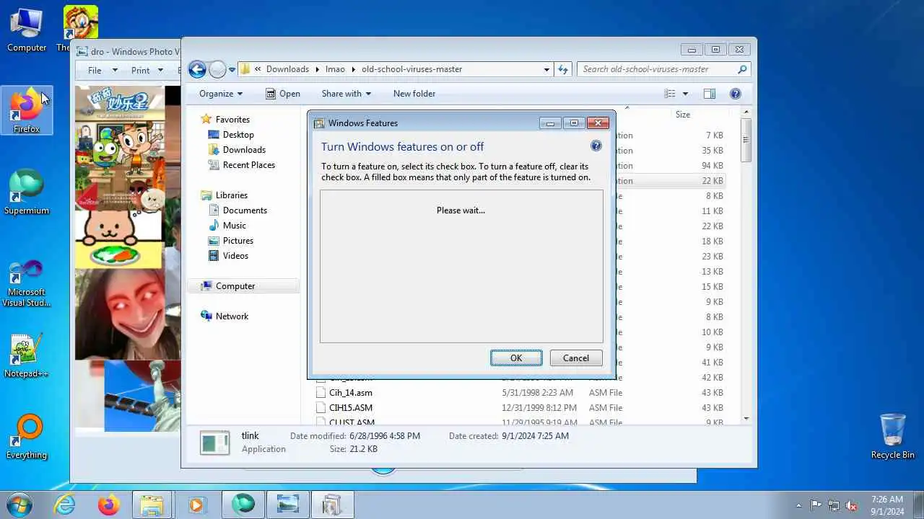Click the Windows Start button
Image resolution: width=924 pixels, height=519 pixels.
click(20, 505)
